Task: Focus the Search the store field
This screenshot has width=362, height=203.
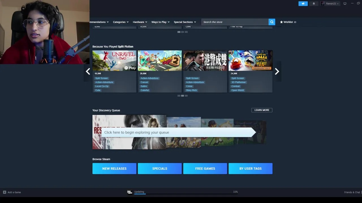Action: pyautogui.click(x=235, y=22)
